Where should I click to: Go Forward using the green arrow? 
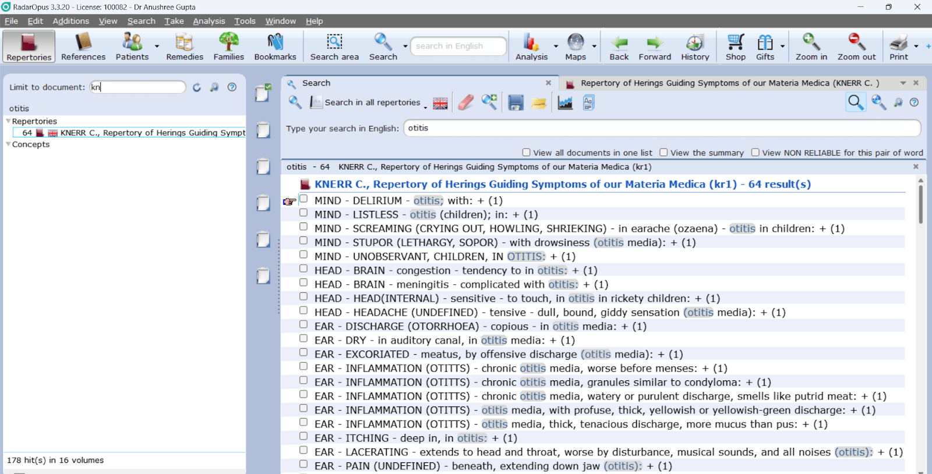point(655,47)
